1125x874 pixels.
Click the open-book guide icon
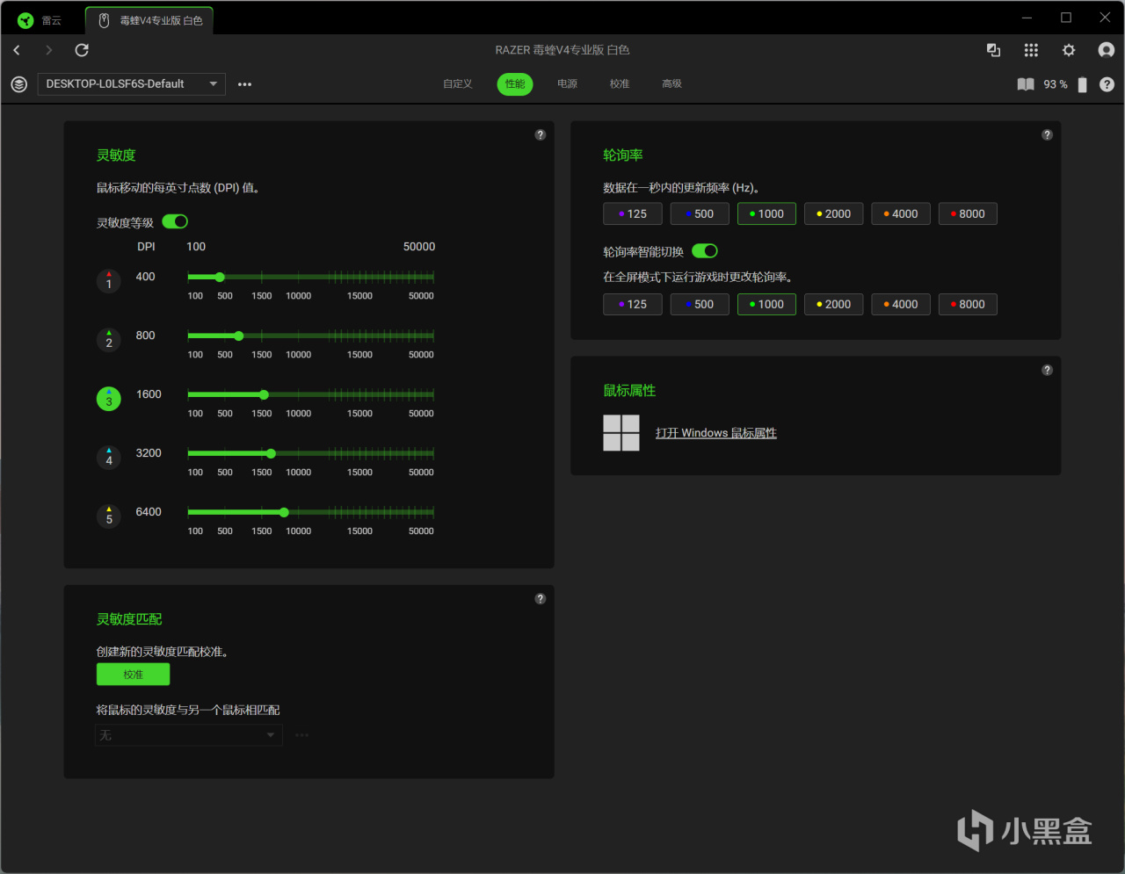click(1026, 84)
